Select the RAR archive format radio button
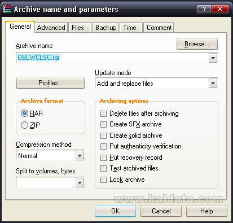233x223 pixels. pos(24,113)
